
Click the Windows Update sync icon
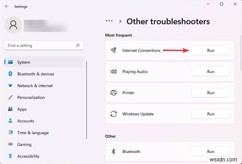click(x=114, y=114)
